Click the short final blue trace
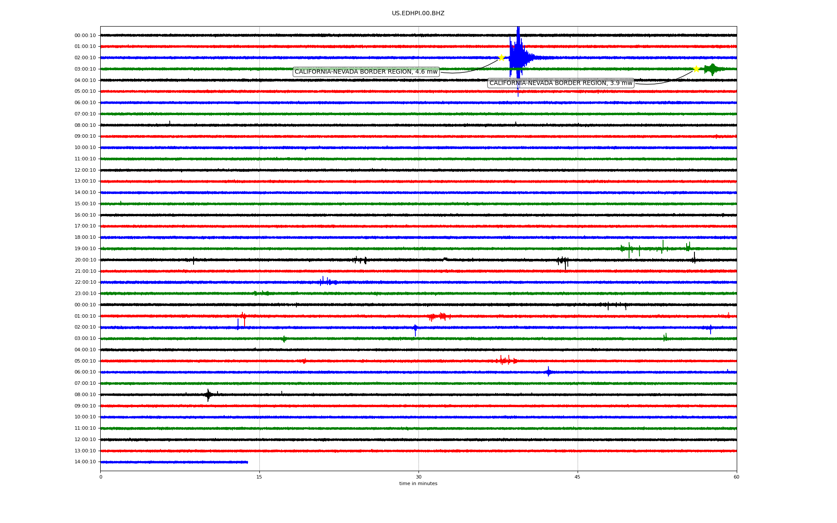This screenshot has height=523, width=837. point(174,462)
